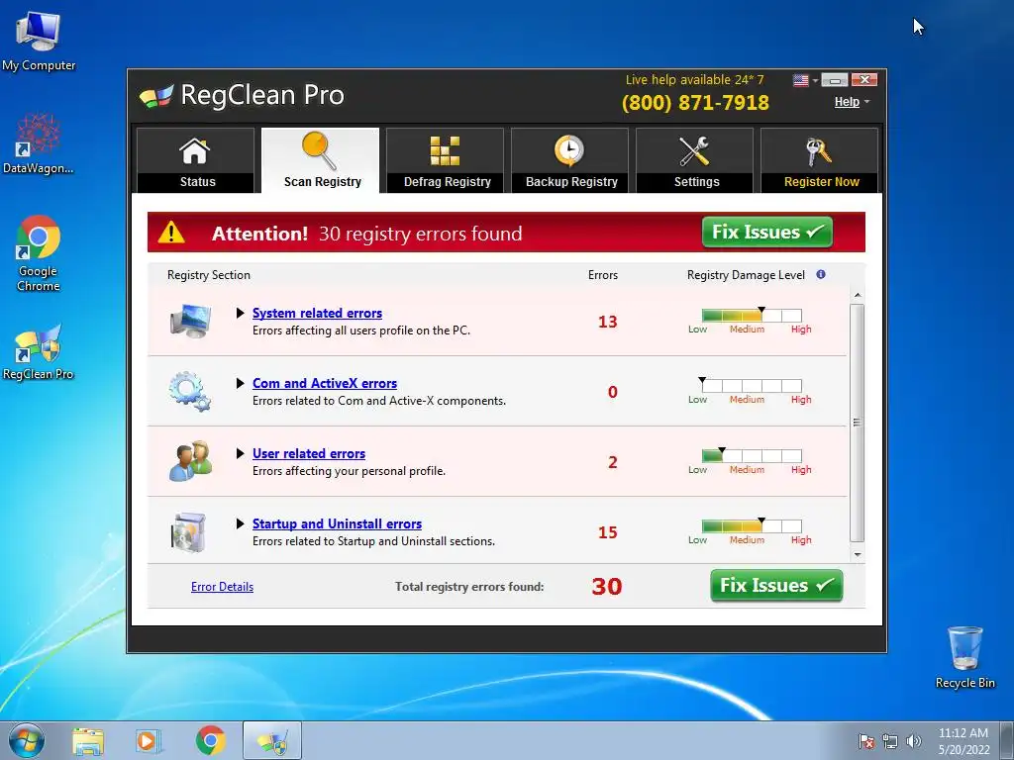
Task: Open Windows Explorer from taskbar
Action: click(88, 741)
